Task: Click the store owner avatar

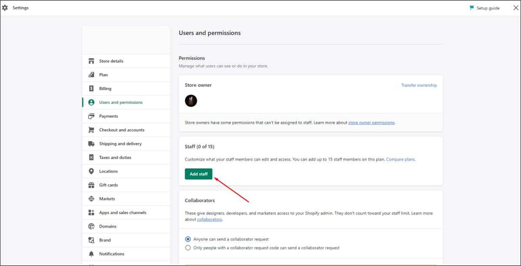Action: 191,101
